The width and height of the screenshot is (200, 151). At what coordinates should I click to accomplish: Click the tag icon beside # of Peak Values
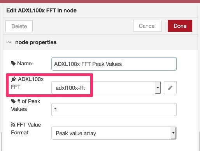coord(13,101)
